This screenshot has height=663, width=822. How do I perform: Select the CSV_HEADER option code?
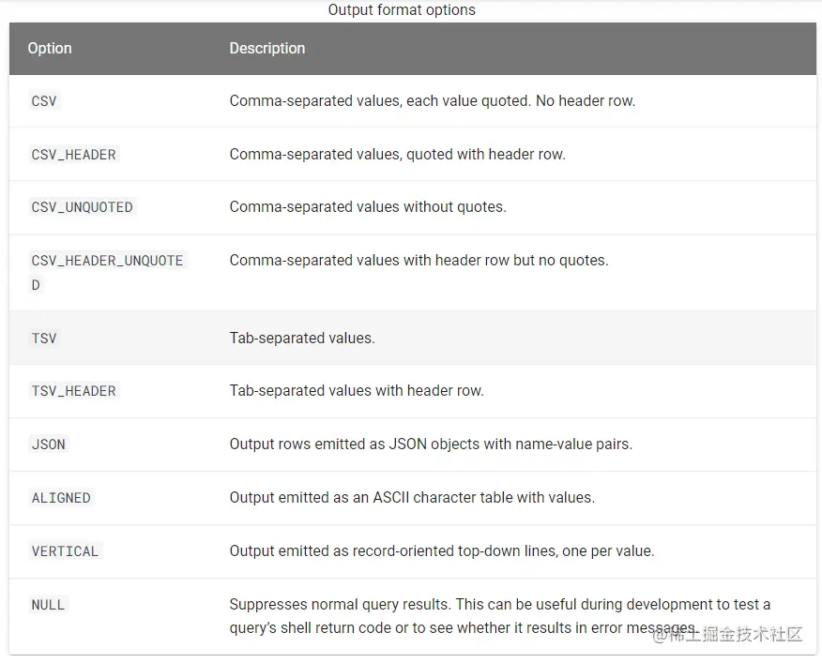[x=74, y=155]
